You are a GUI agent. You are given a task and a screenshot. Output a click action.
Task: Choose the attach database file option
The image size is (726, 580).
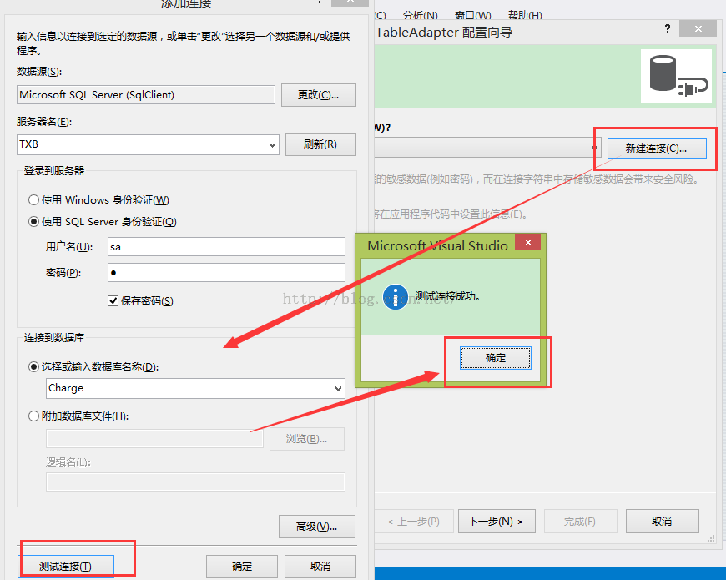click(34, 416)
